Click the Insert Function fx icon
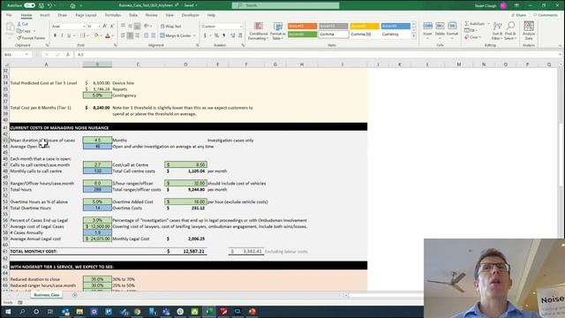 68,55
